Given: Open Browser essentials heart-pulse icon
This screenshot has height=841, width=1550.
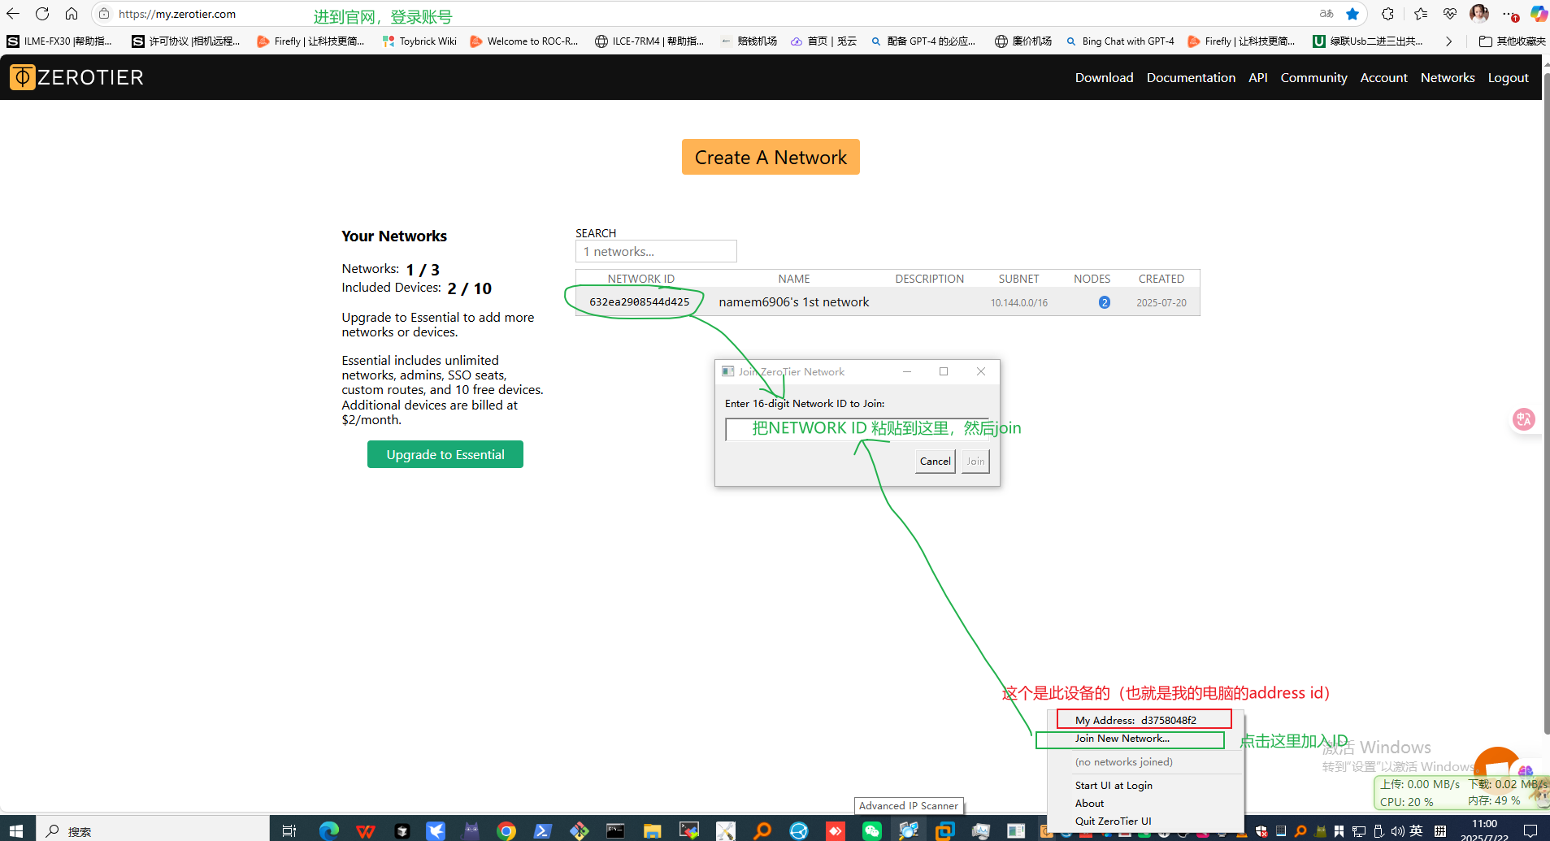Looking at the screenshot, I should [x=1450, y=14].
